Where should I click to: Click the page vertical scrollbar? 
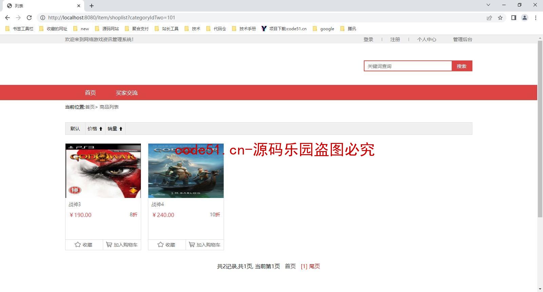click(x=540, y=129)
